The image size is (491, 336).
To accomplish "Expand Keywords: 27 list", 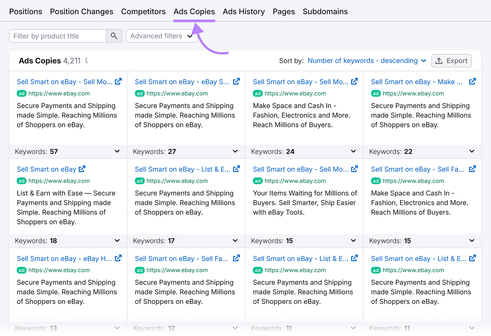I will coord(235,151).
